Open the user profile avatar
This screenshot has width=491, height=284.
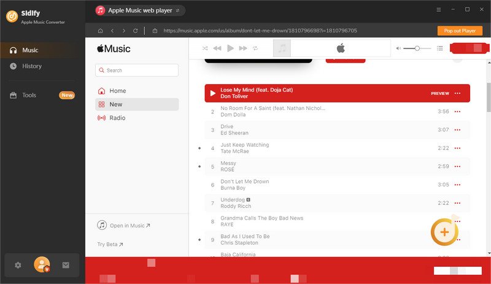click(x=42, y=264)
